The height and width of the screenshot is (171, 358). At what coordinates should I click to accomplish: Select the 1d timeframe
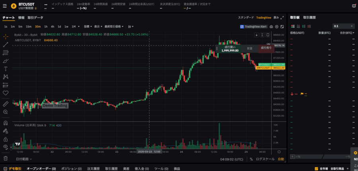pos(59,27)
